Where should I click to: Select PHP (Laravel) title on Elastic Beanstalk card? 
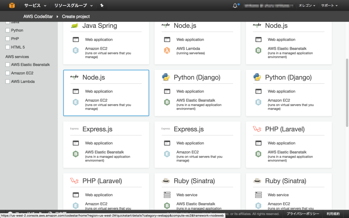[285, 129]
